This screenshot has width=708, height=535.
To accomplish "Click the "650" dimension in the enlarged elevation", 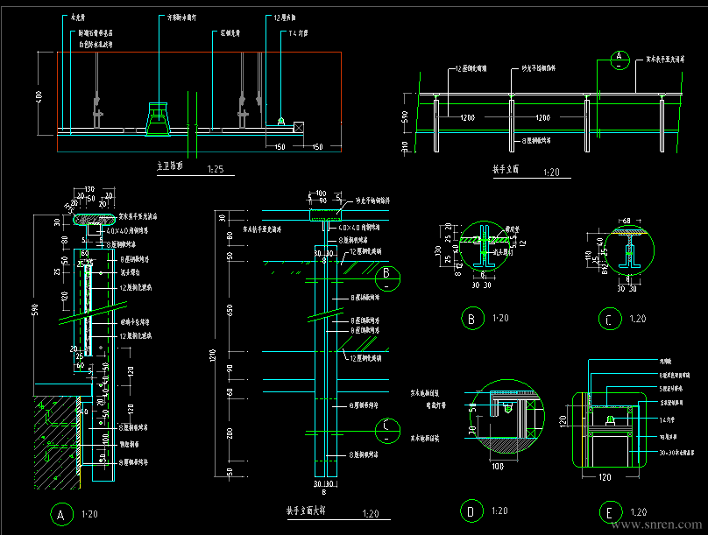I will pyautogui.click(x=230, y=310).
